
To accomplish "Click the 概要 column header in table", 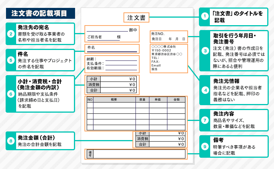I will (114, 100).
